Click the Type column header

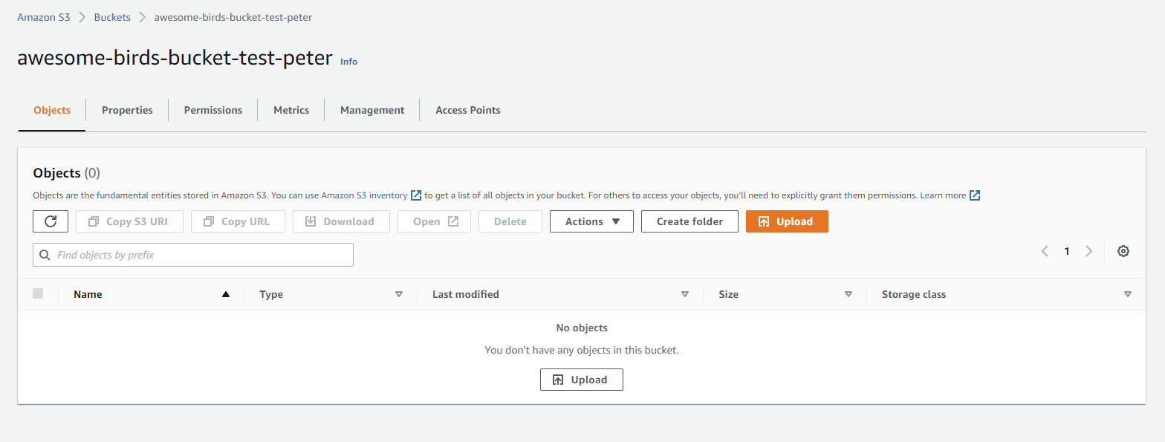pos(271,294)
